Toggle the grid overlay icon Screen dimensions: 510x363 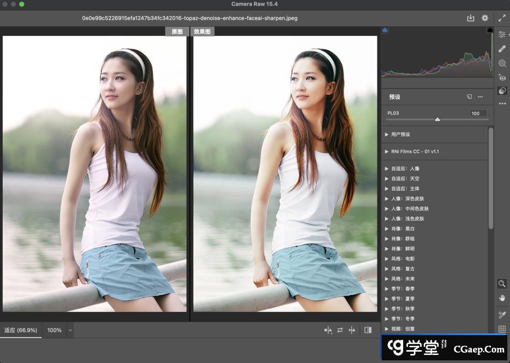[x=502, y=329]
